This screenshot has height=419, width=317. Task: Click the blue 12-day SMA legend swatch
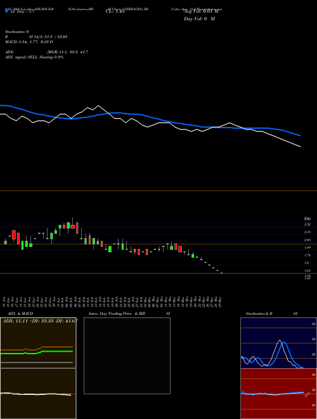tap(6, 10)
